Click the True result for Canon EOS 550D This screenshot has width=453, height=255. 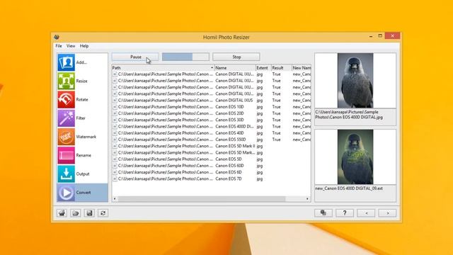pos(276,140)
